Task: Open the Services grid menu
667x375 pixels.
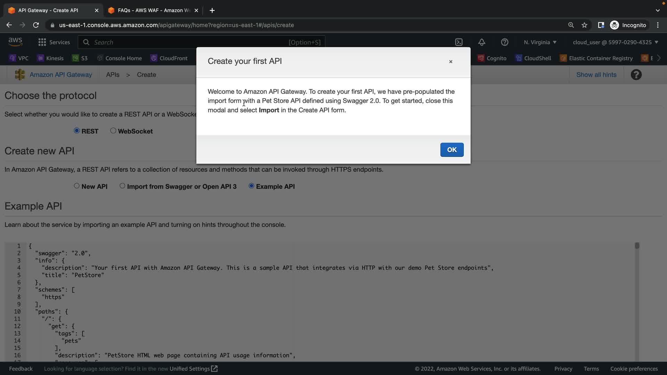Action: [54, 42]
